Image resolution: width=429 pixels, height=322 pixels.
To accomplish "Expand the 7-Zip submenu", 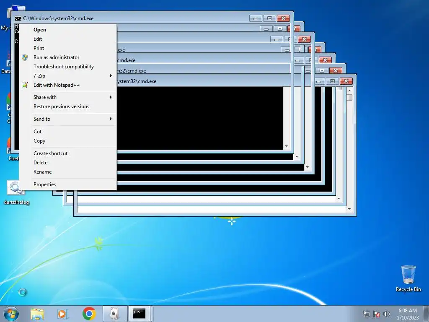I will [68, 76].
